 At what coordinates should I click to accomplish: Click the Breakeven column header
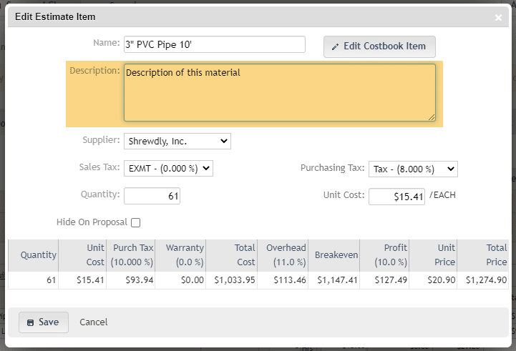point(334,255)
